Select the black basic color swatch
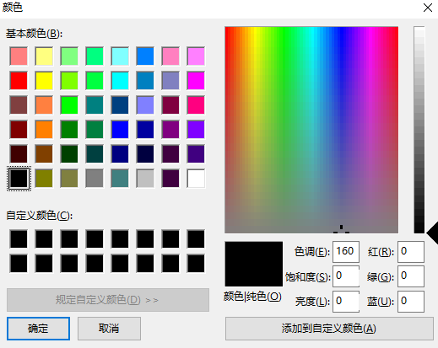Screen dimensions: 438x348 pyautogui.click(x=19, y=178)
